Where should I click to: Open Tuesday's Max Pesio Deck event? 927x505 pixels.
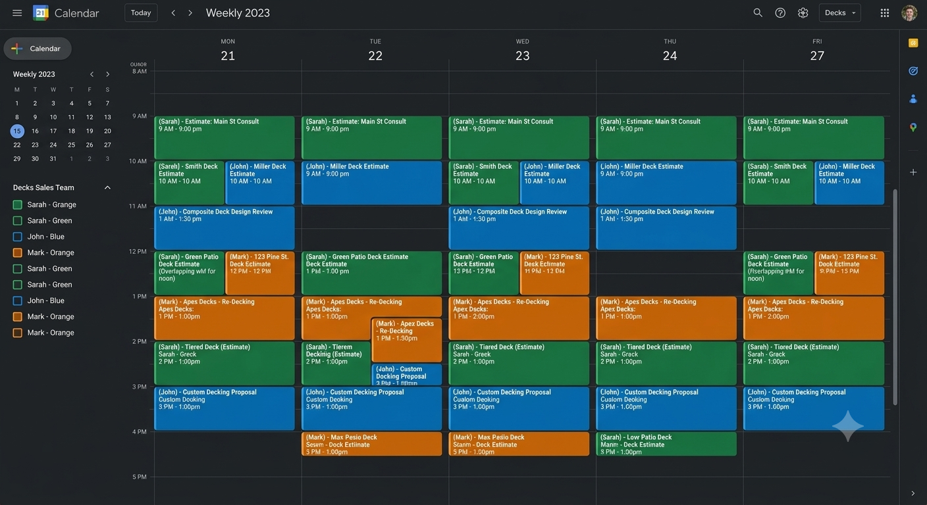pos(372,444)
